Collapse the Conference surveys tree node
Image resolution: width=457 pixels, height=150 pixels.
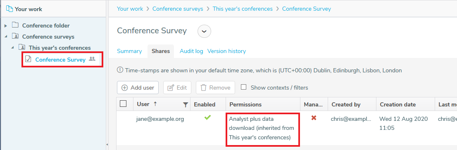[x=6, y=37]
